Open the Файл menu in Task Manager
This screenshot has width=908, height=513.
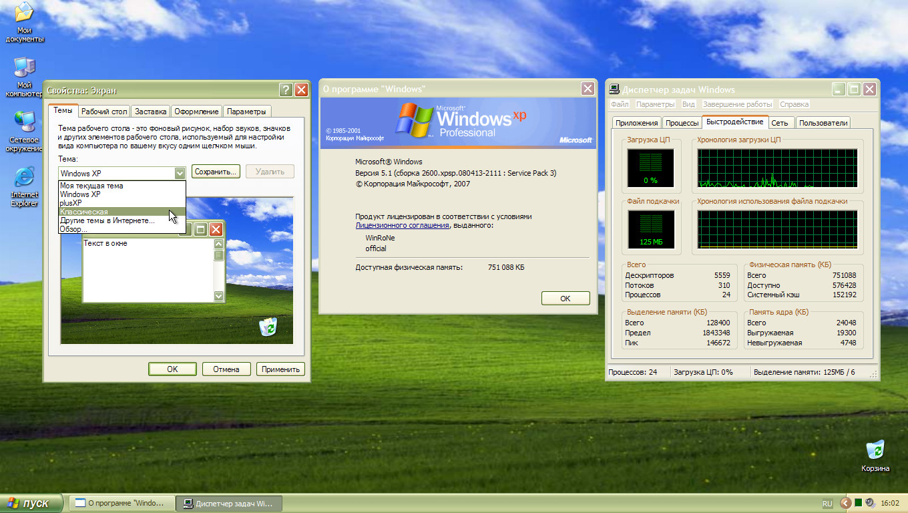click(x=620, y=104)
